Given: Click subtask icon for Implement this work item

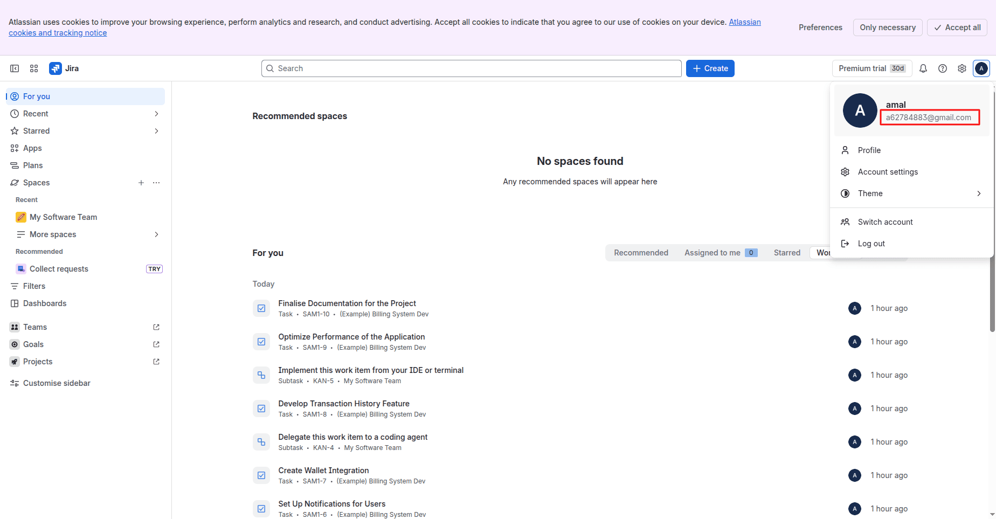Looking at the screenshot, I should click(261, 375).
